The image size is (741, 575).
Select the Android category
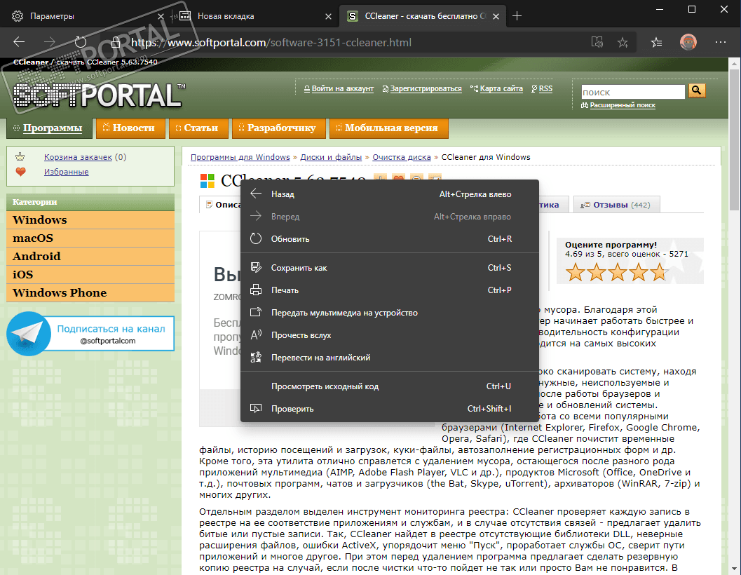tap(90, 256)
